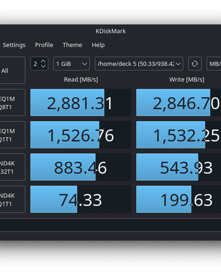Run the RND4K Q1T1 benchmark
221x276 pixels.
[12, 199]
